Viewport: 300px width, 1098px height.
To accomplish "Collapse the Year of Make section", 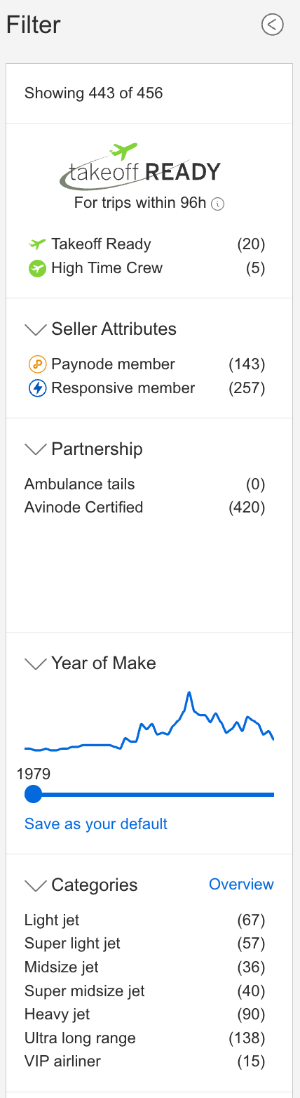I will tap(35, 663).
